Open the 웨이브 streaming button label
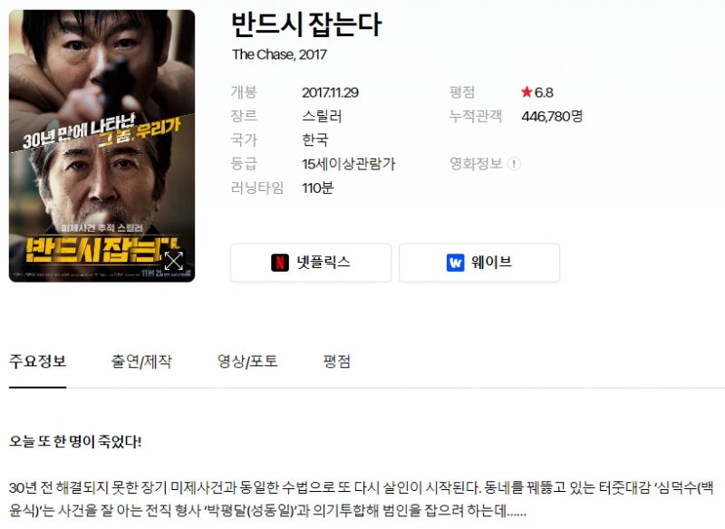This screenshot has width=725, height=529. pyautogui.click(x=491, y=263)
